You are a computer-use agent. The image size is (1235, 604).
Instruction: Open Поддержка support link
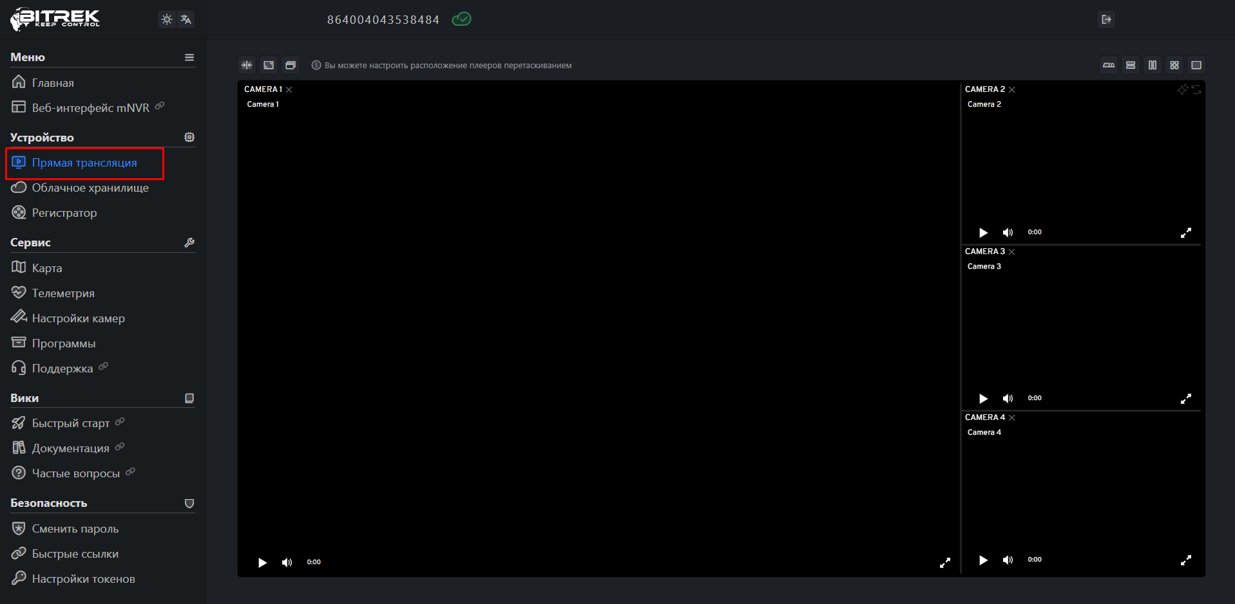(x=59, y=368)
